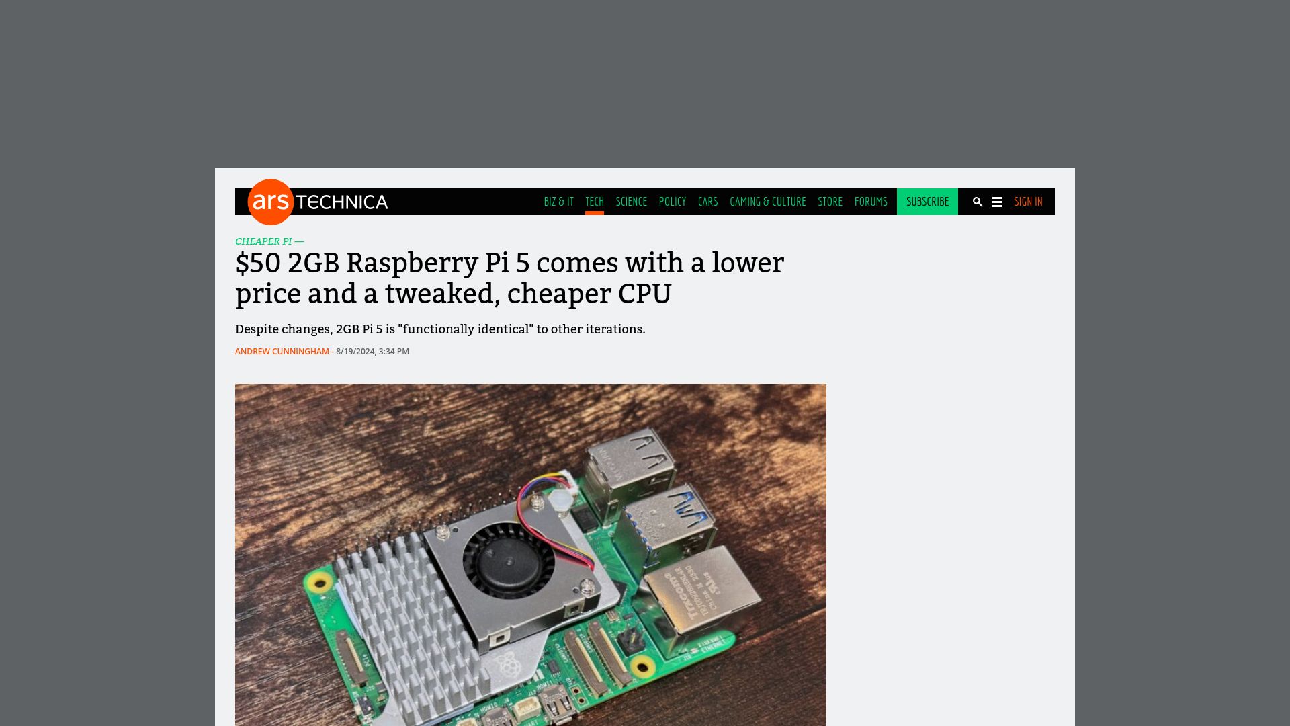This screenshot has width=1290, height=726.
Task: Open the Policy section
Action: point(673,202)
